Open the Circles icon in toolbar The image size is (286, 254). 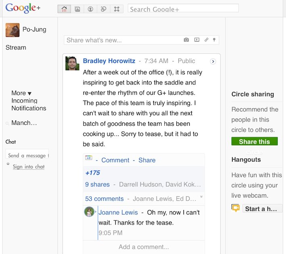pyautogui.click(x=104, y=9)
